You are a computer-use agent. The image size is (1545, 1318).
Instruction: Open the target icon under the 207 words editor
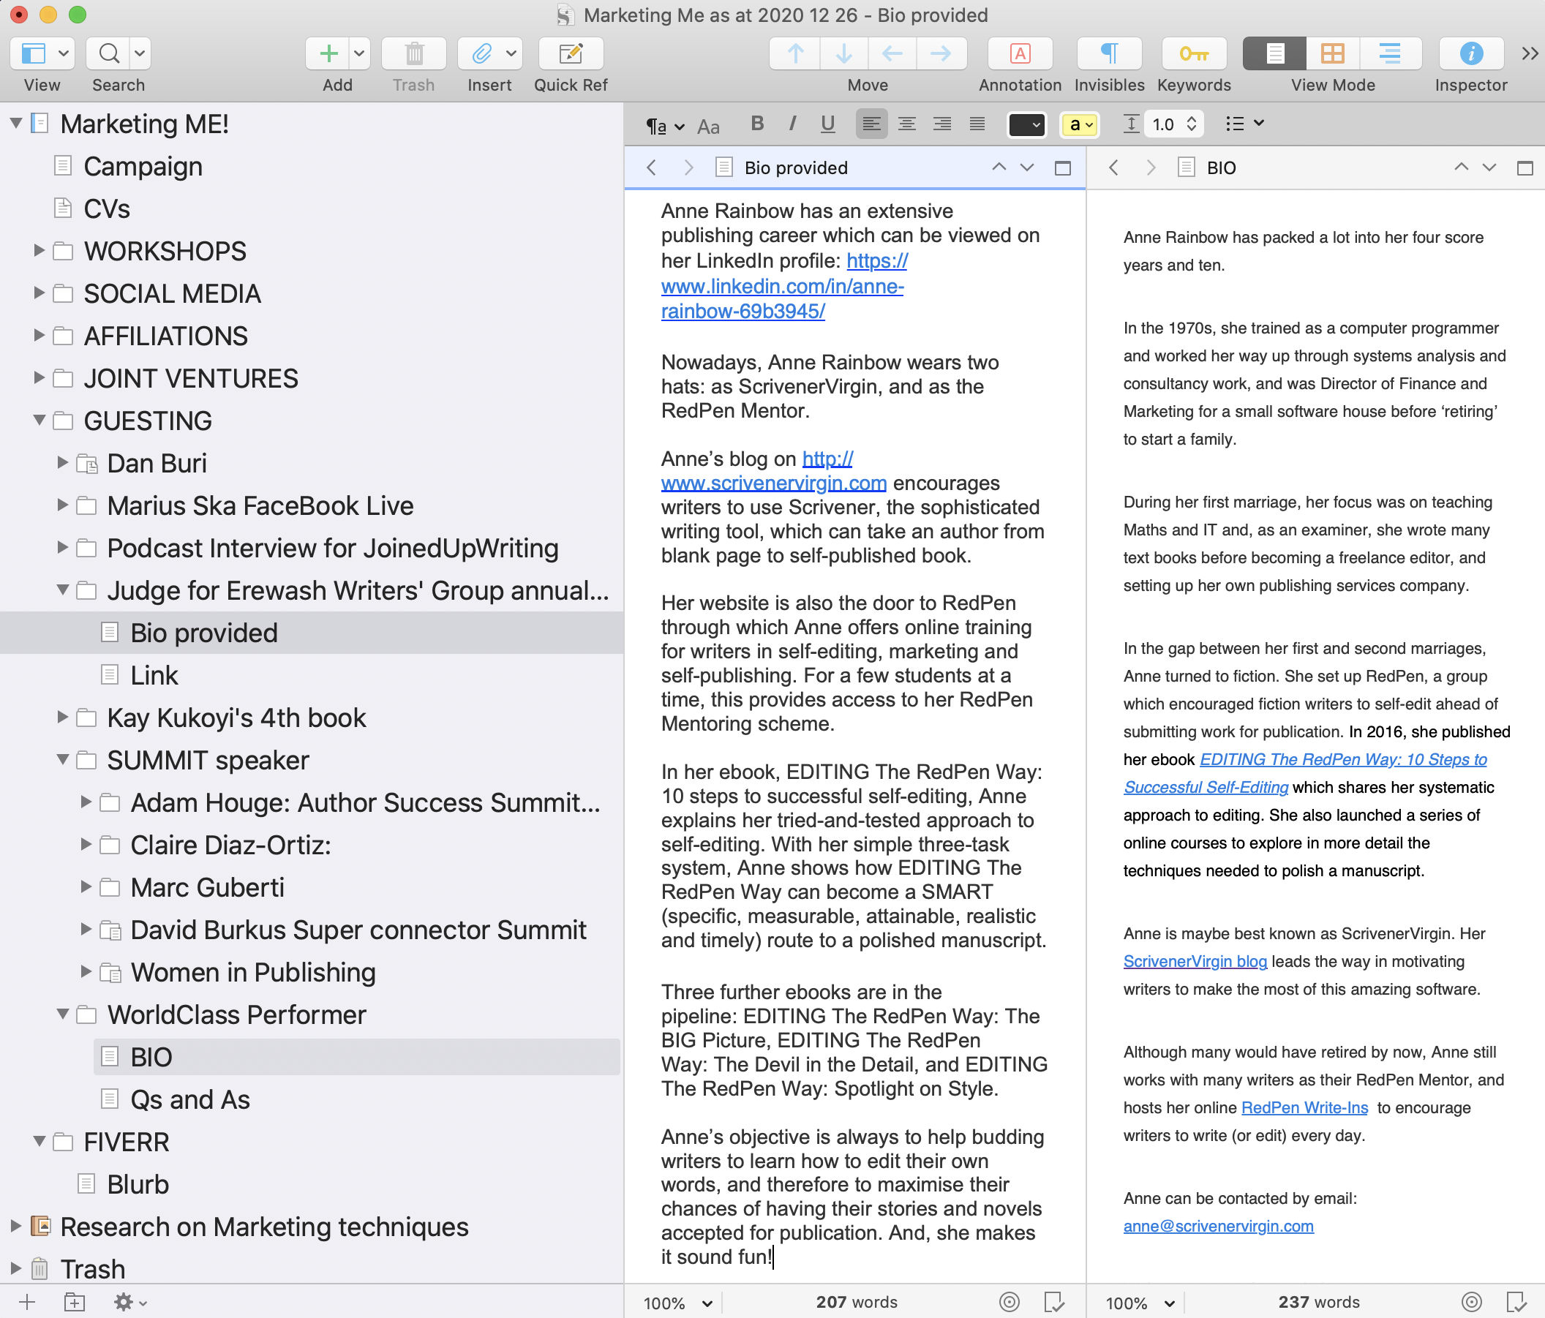[1009, 1302]
